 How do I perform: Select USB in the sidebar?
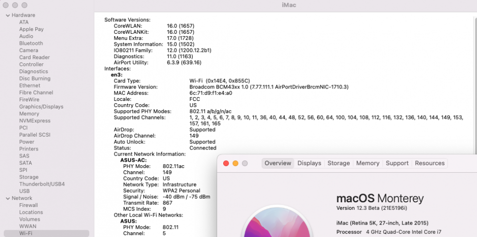tap(24, 191)
